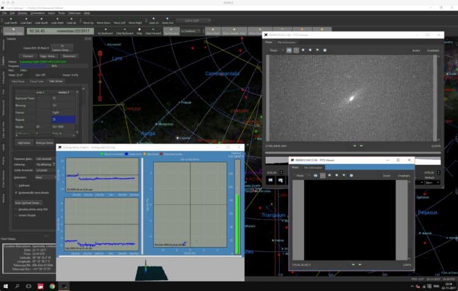The height and width of the screenshot is (291, 458).
Task: Switch to the Focus Tools tab
Action: [37, 81]
